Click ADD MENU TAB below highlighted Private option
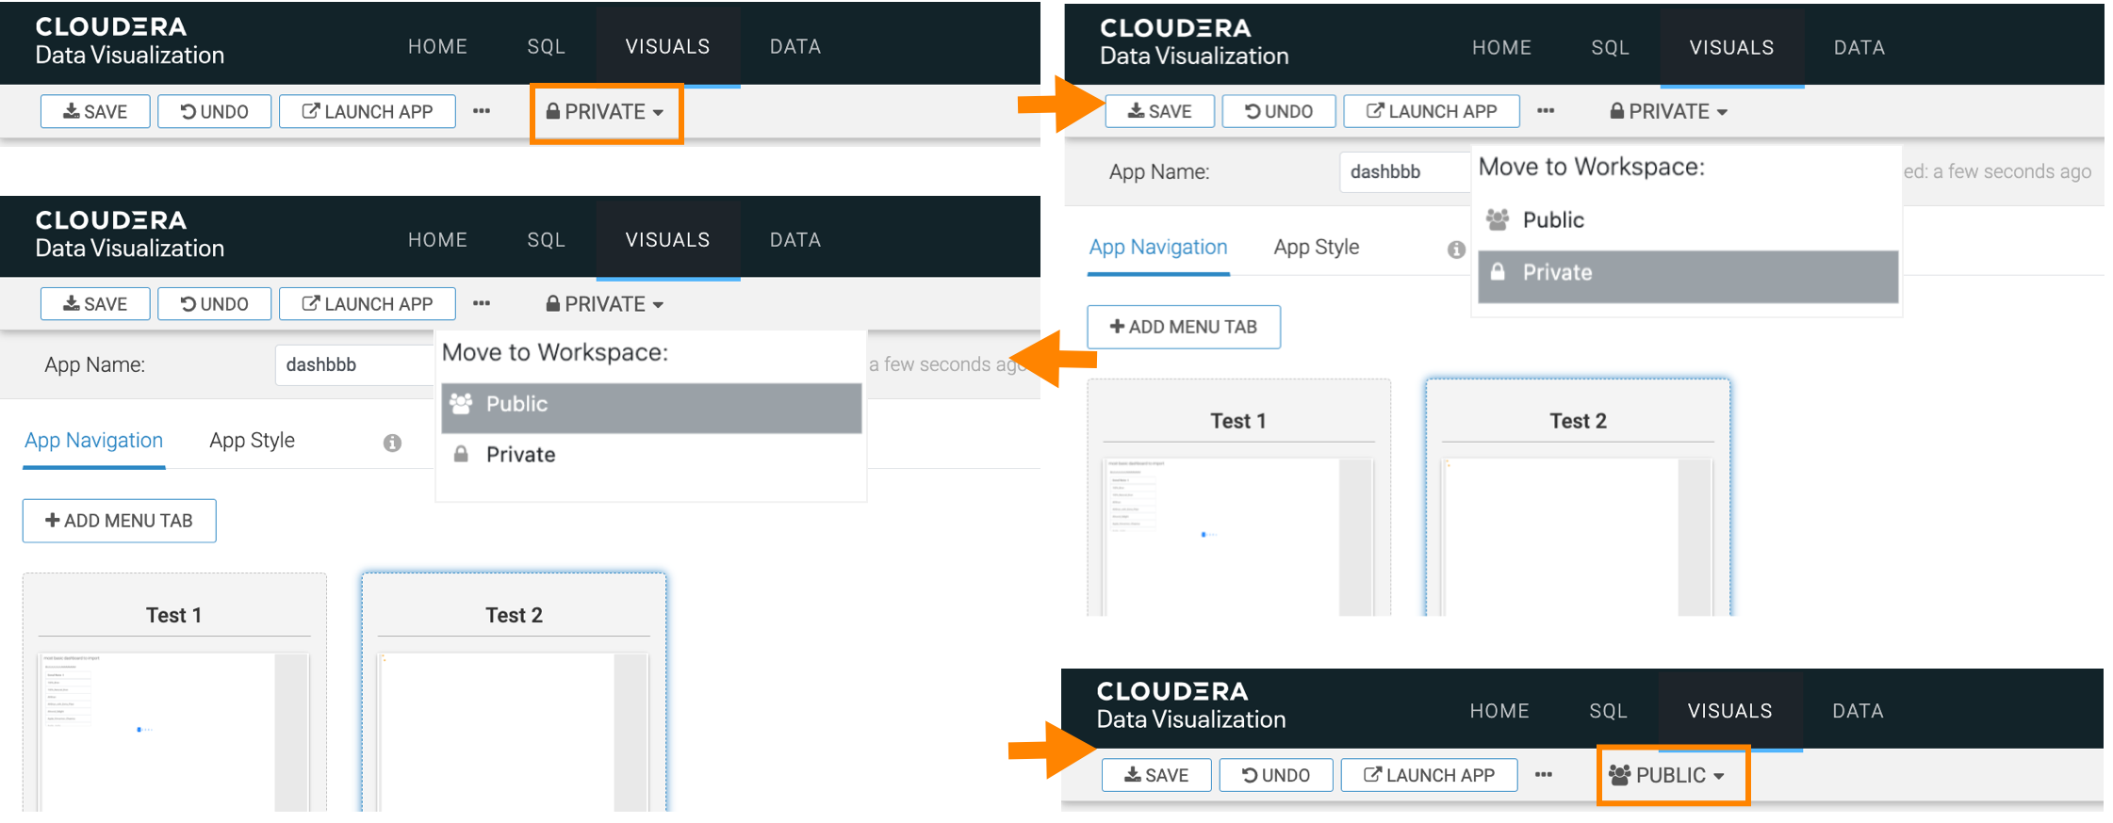 [x=1184, y=327]
